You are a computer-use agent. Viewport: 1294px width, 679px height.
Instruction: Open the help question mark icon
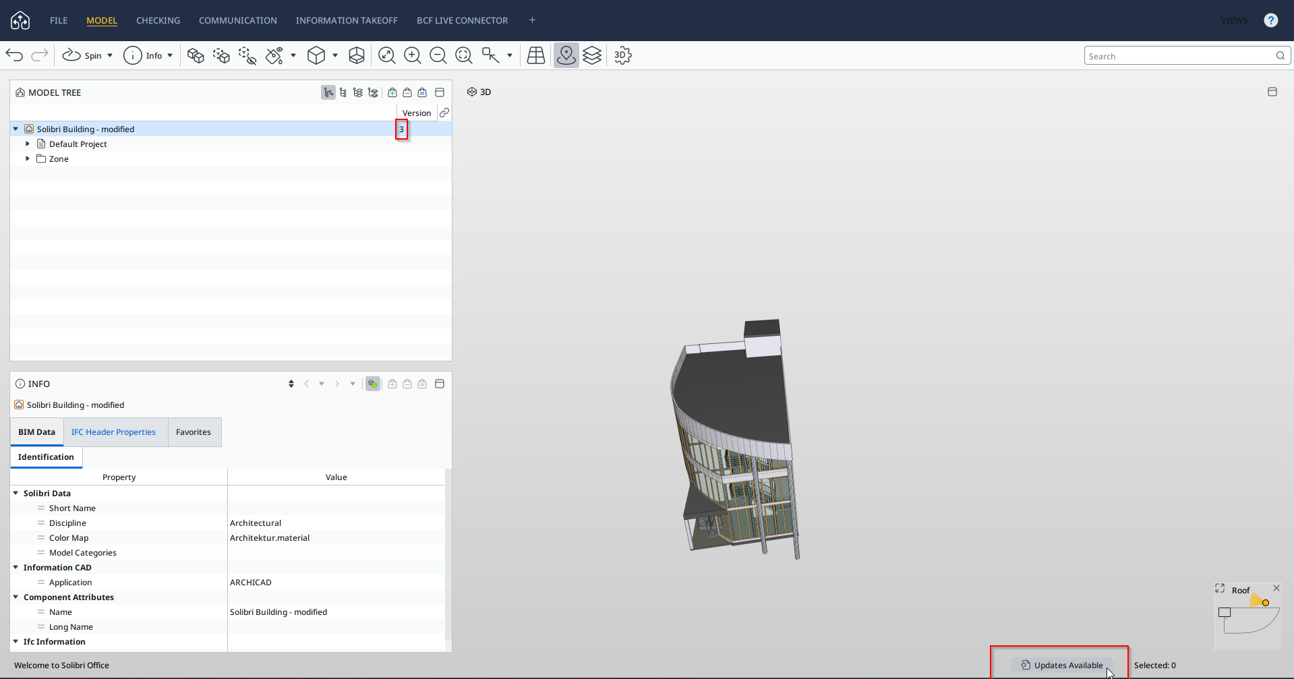point(1271,20)
